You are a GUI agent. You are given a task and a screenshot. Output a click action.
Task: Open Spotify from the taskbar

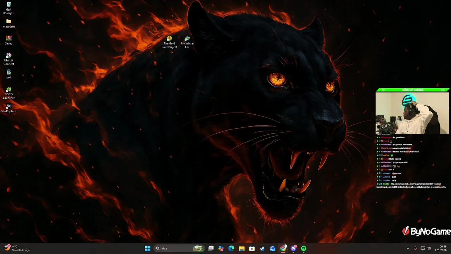click(304, 248)
